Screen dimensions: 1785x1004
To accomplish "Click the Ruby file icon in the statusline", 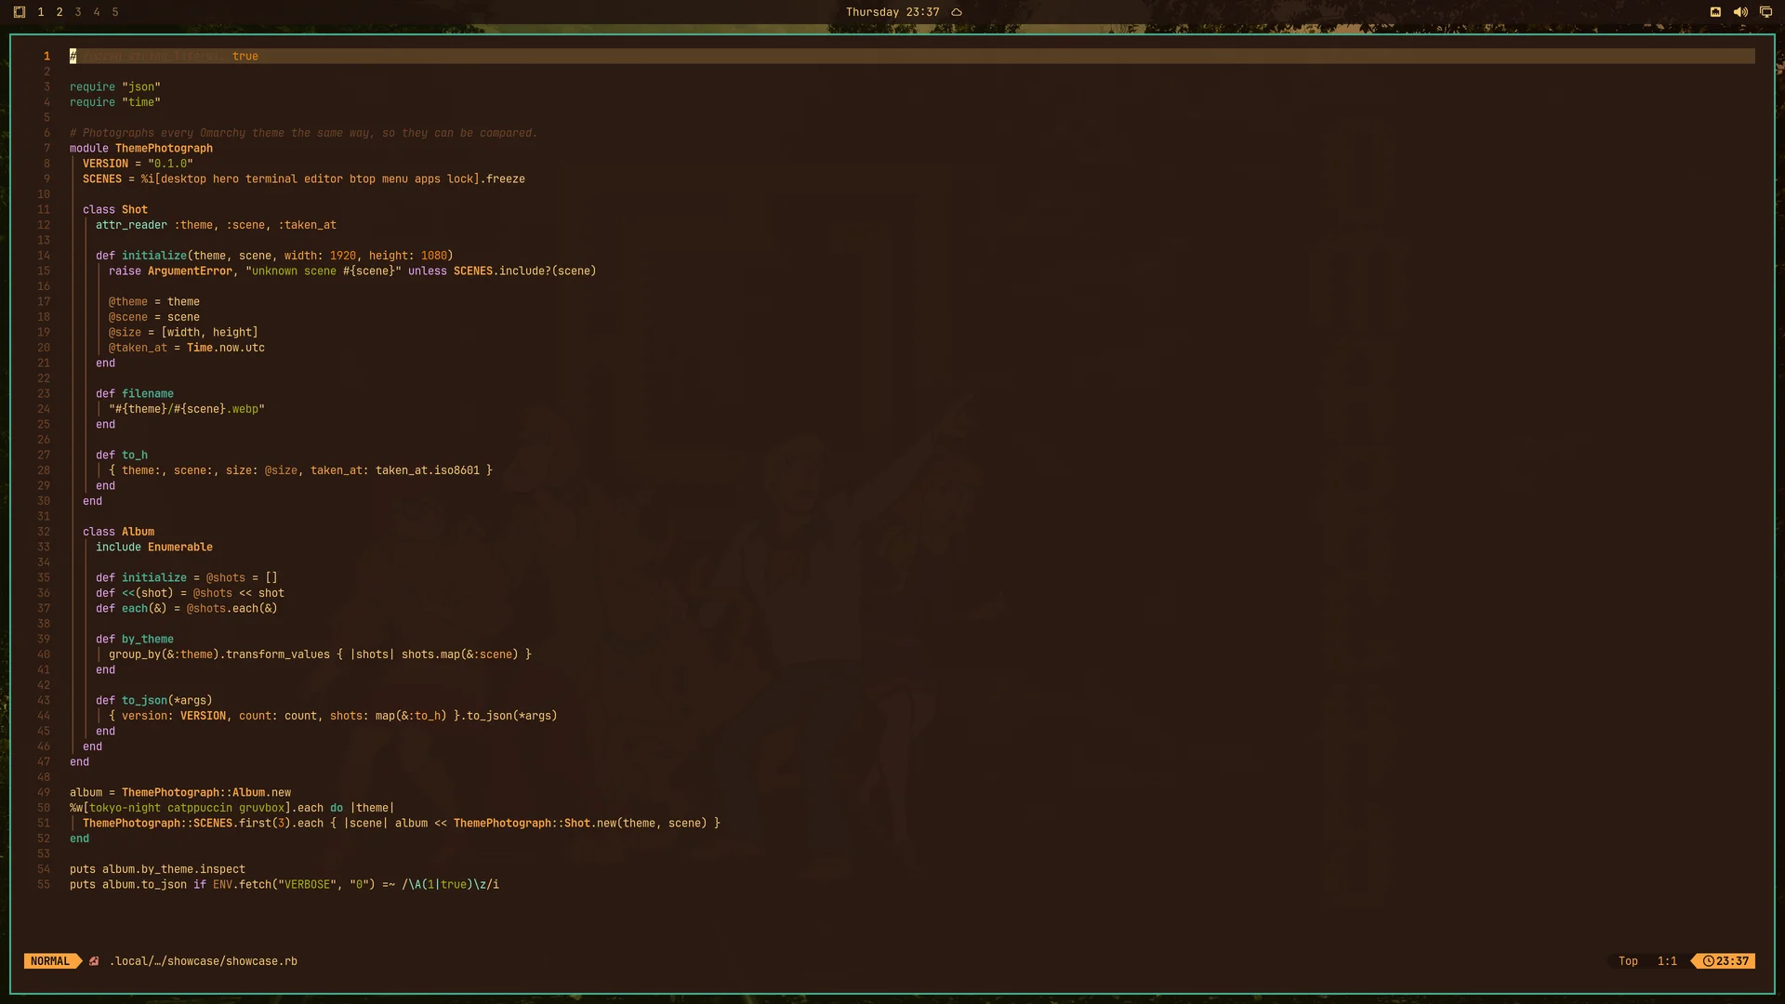I will click(x=94, y=961).
